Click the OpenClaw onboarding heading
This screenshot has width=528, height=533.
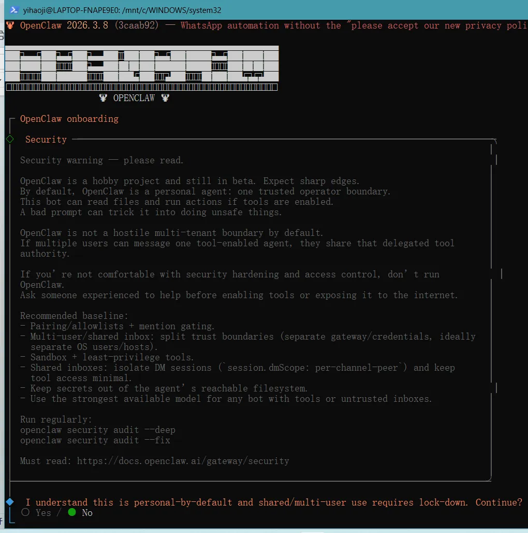click(69, 119)
